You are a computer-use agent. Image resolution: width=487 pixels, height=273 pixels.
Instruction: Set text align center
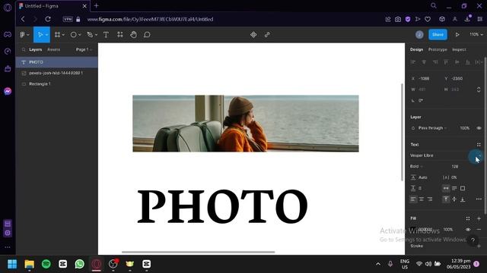(422, 199)
